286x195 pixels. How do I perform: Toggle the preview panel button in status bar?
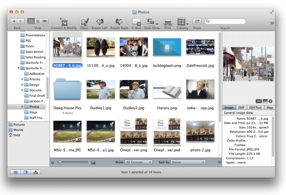25,172
